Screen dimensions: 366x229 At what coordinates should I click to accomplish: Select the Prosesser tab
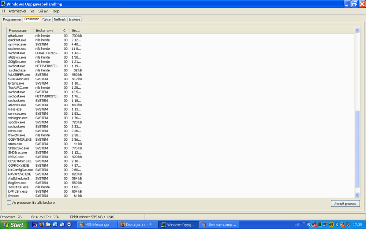(x=31, y=19)
